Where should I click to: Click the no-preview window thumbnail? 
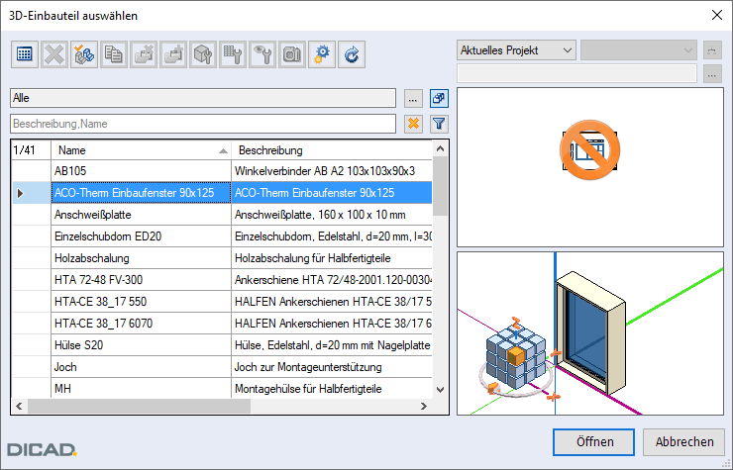589,150
